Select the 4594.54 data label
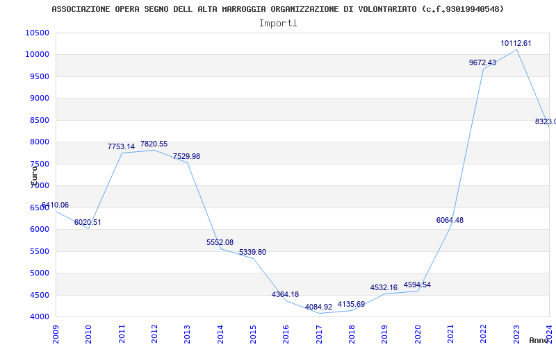The image size is (556, 347). [x=417, y=285]
